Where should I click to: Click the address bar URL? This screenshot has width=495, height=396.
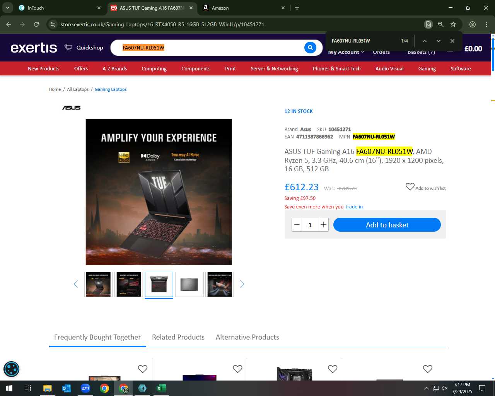point(162,24)
